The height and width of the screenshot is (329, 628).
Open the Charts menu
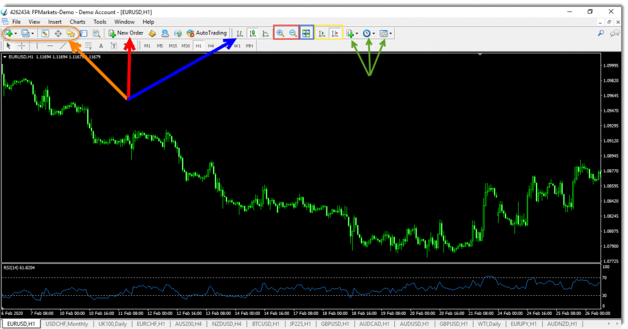pyautogui.click(x=77, y=22)
